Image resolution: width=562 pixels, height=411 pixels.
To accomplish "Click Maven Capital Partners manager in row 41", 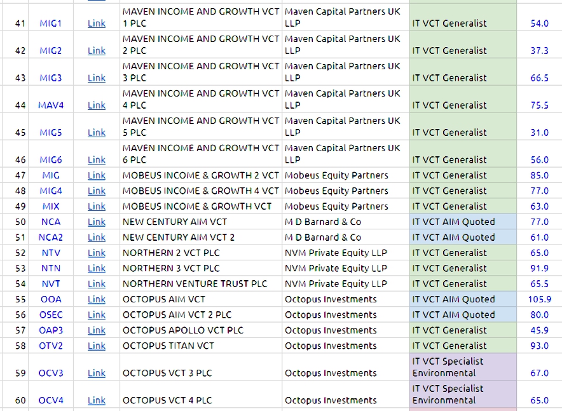I will pyautogui.click(x=346, y=17).
